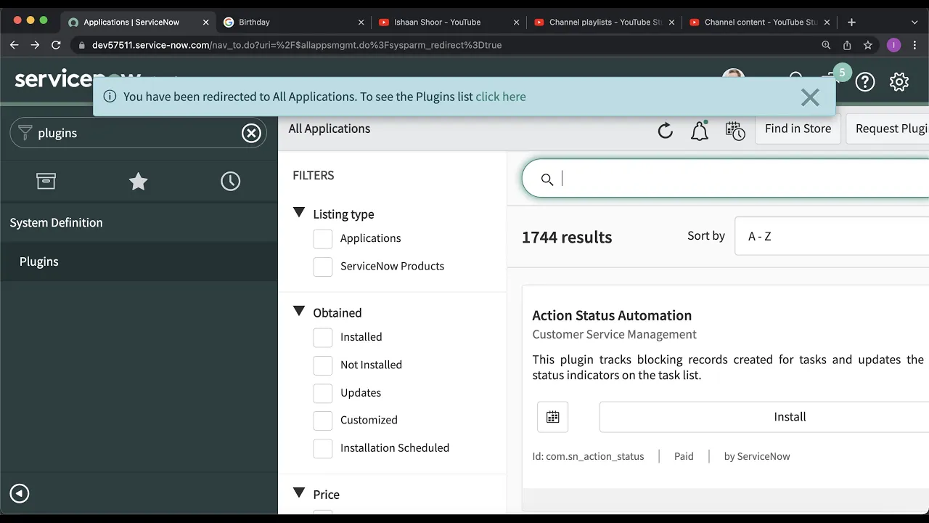
Task: Open Chrome zoom magnifier in address bar
Action: pos(826,45)
